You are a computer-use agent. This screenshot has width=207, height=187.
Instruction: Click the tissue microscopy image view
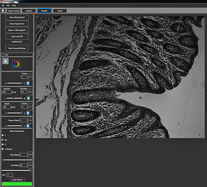[120, 77]
